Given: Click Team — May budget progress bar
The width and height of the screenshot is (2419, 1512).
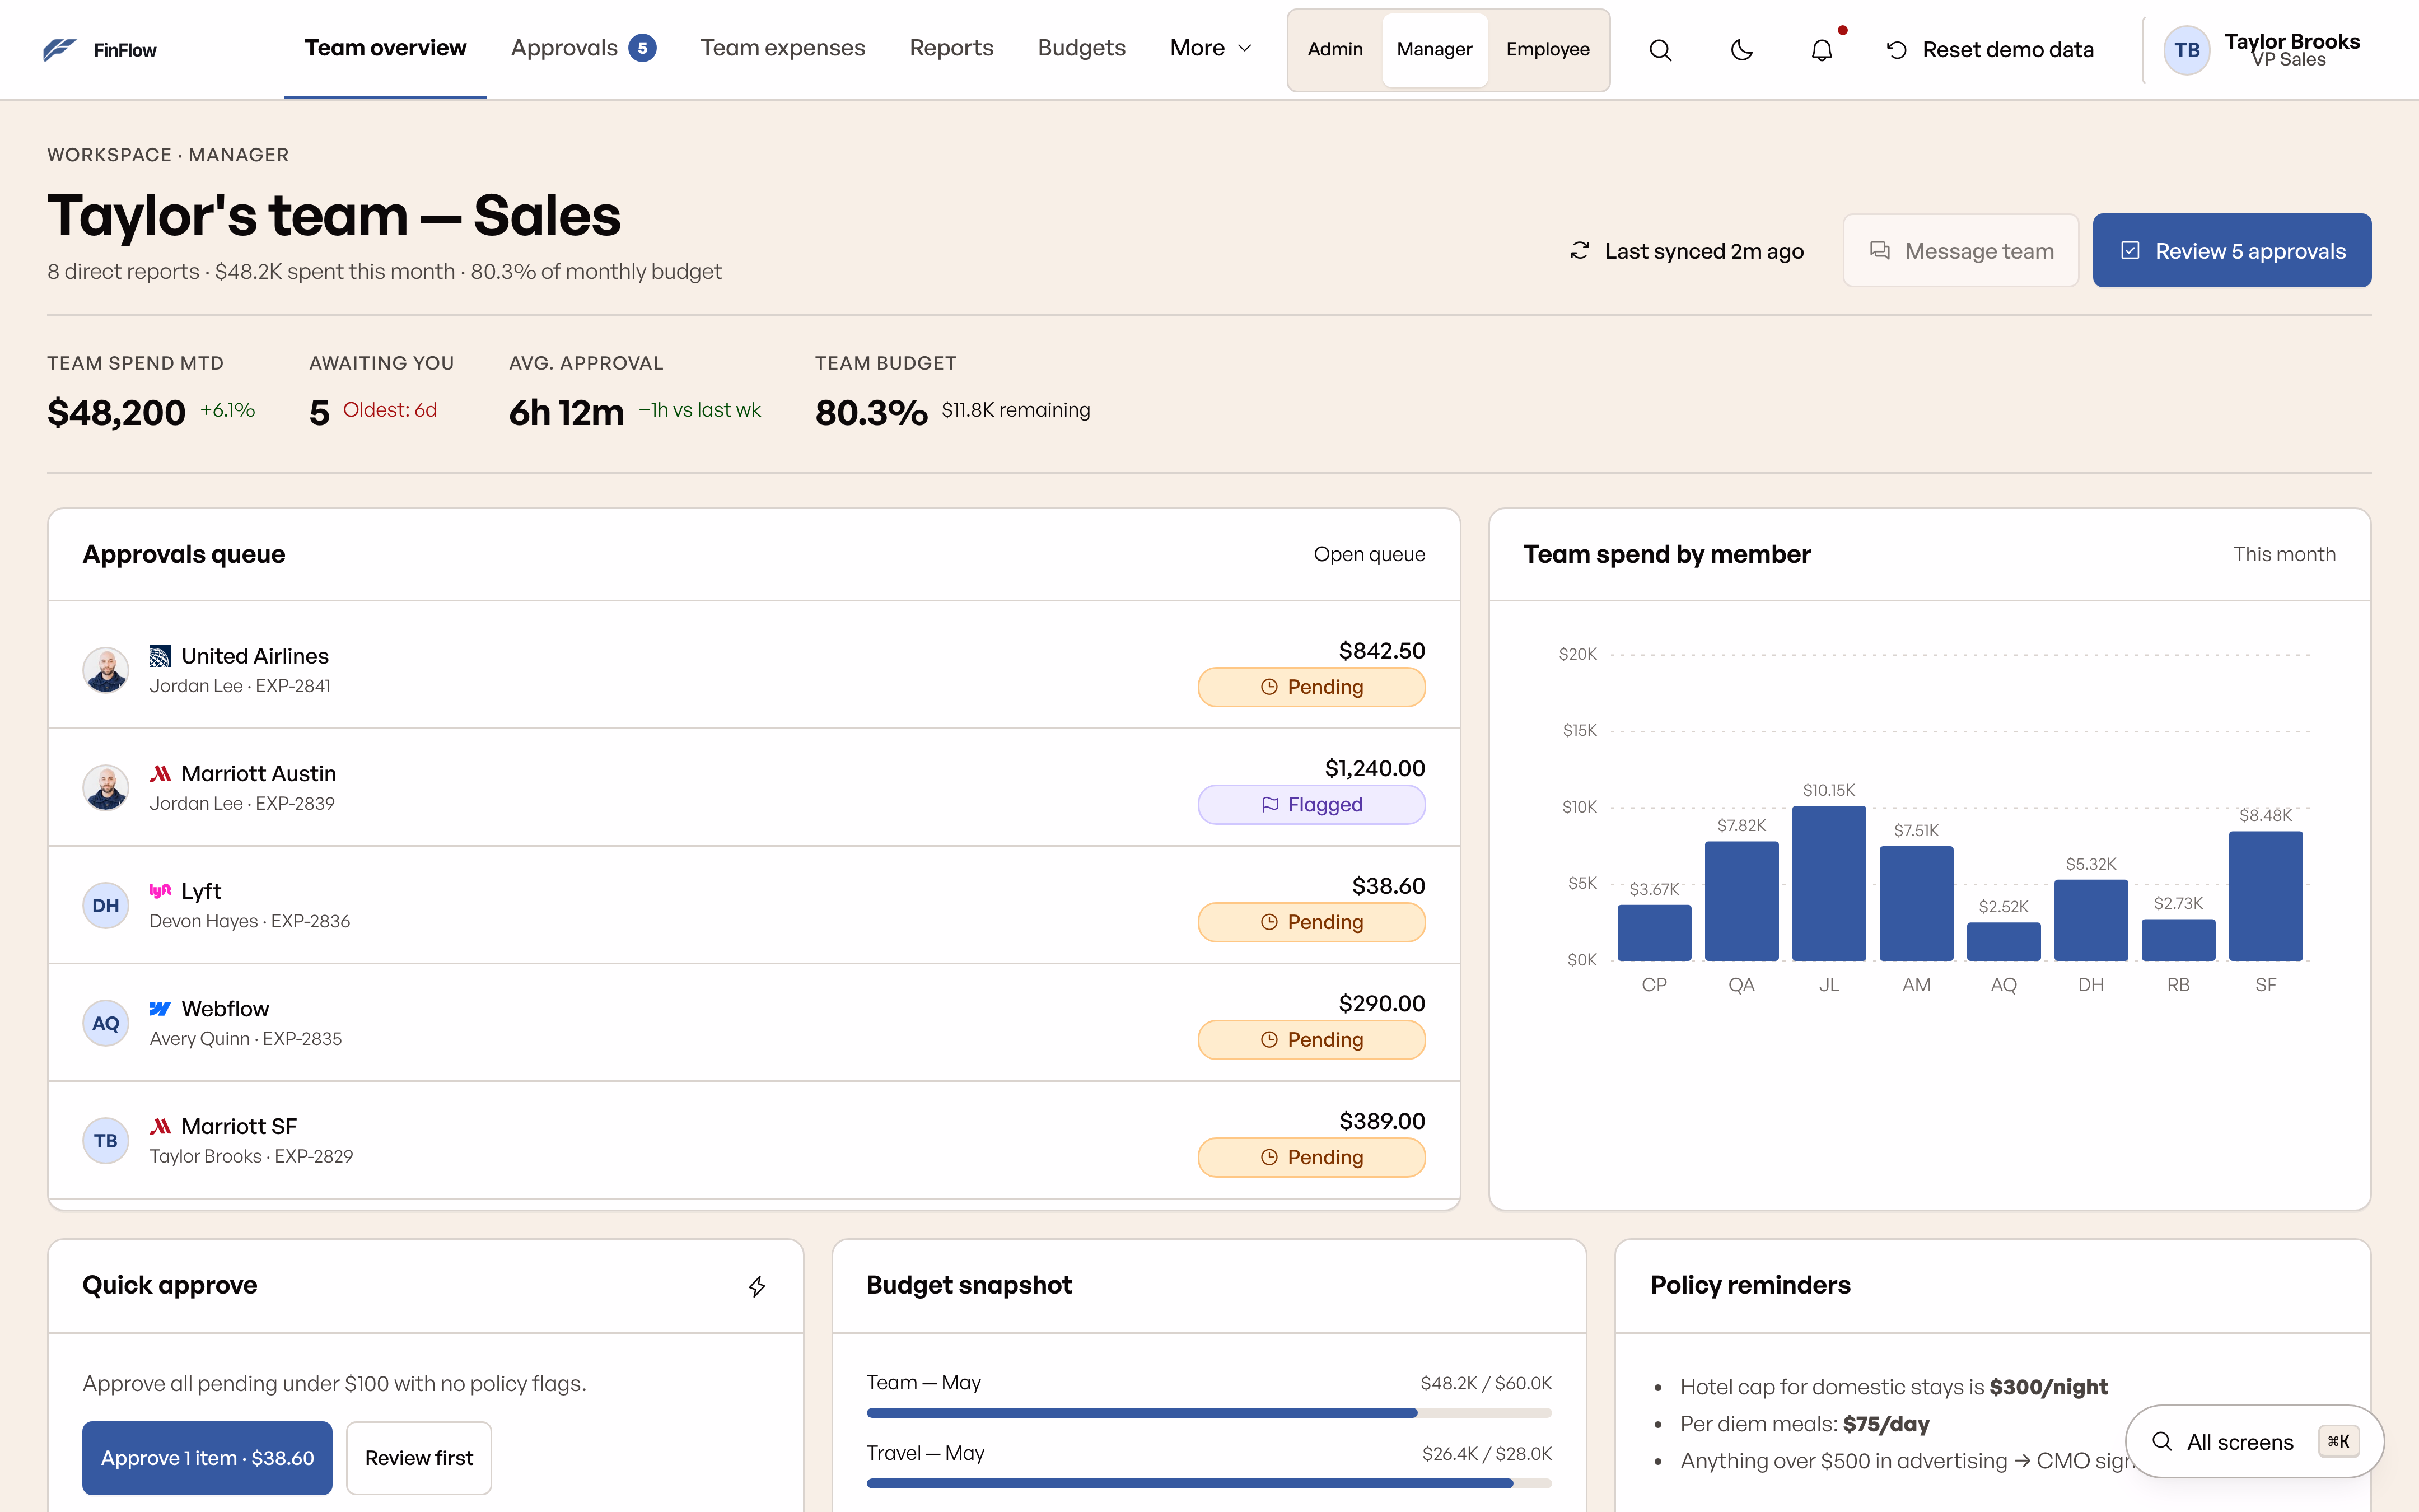Looking at the screenshot, I should tap(1208, 1413).
